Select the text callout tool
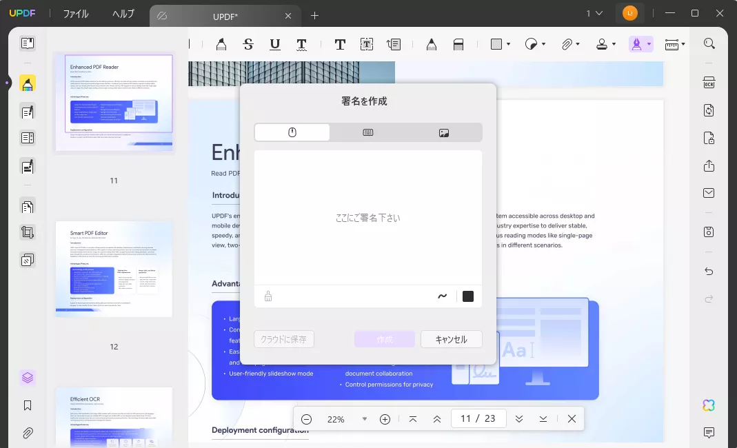This screenshot has width=737, height=448. tap(394, 44)
